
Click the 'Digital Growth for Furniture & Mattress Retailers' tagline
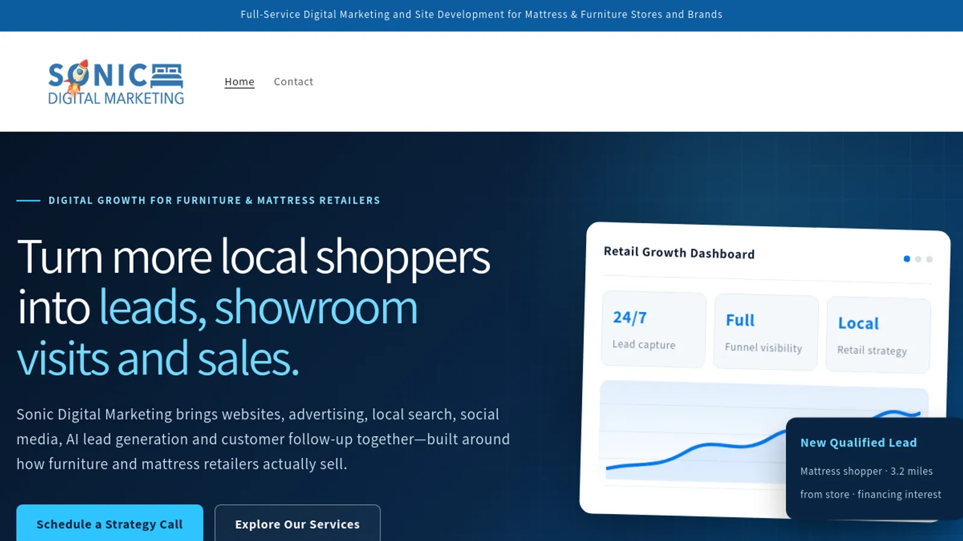(x=214, y=200)
